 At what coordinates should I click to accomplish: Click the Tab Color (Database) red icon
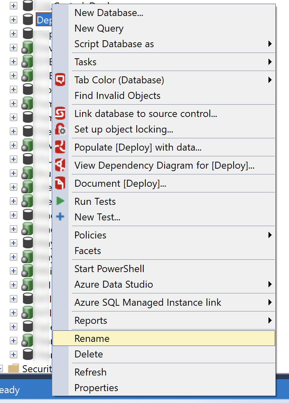pos(60,80)
